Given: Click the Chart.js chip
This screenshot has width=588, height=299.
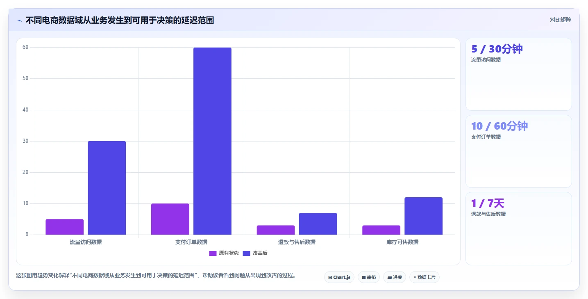Looking at the screenshot, I should (x=339, y=277).
